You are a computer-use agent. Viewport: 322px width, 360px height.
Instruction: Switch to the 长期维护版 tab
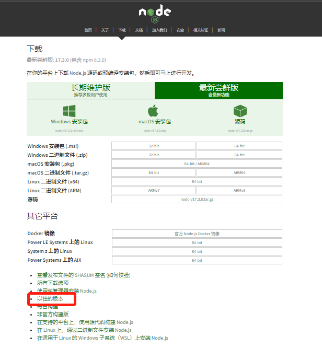[x=91, y=90]
